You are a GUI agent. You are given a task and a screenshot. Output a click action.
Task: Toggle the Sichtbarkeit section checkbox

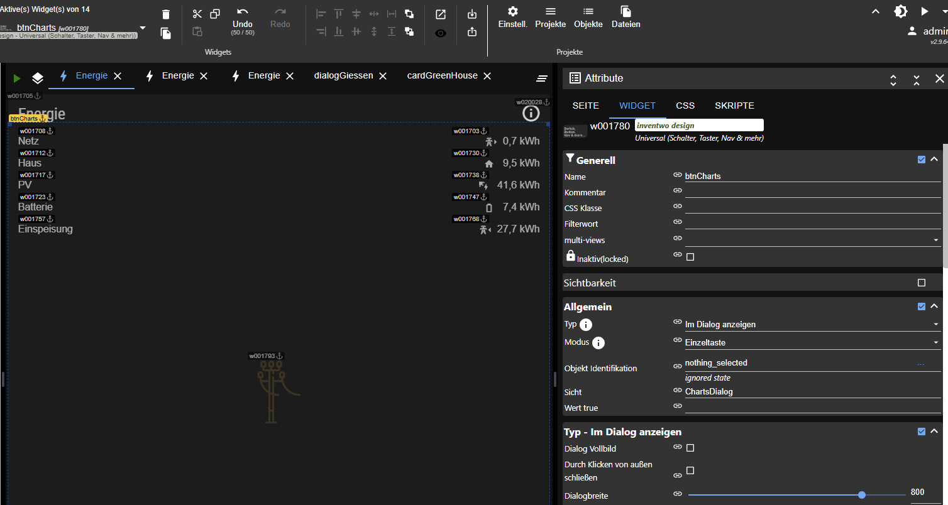922,283
